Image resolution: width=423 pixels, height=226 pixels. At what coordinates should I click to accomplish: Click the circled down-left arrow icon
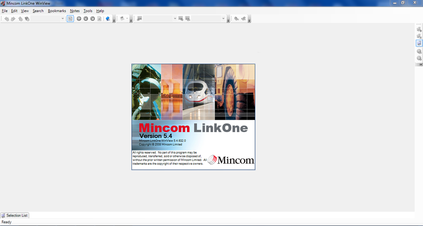pyautogui.click(x=86, y=19)
